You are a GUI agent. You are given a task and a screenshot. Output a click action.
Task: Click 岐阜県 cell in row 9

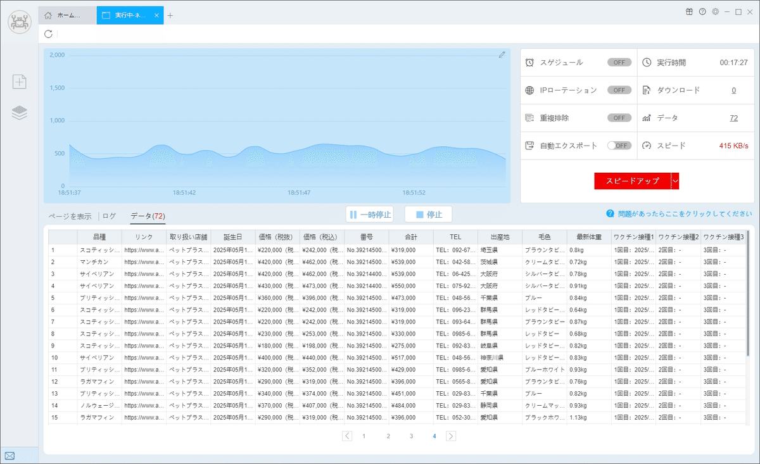[489, 346]
